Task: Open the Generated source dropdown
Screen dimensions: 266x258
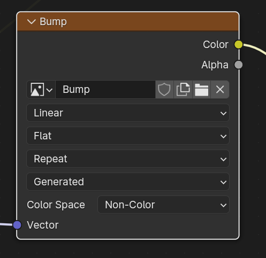Action: click(x=128, y=182)
